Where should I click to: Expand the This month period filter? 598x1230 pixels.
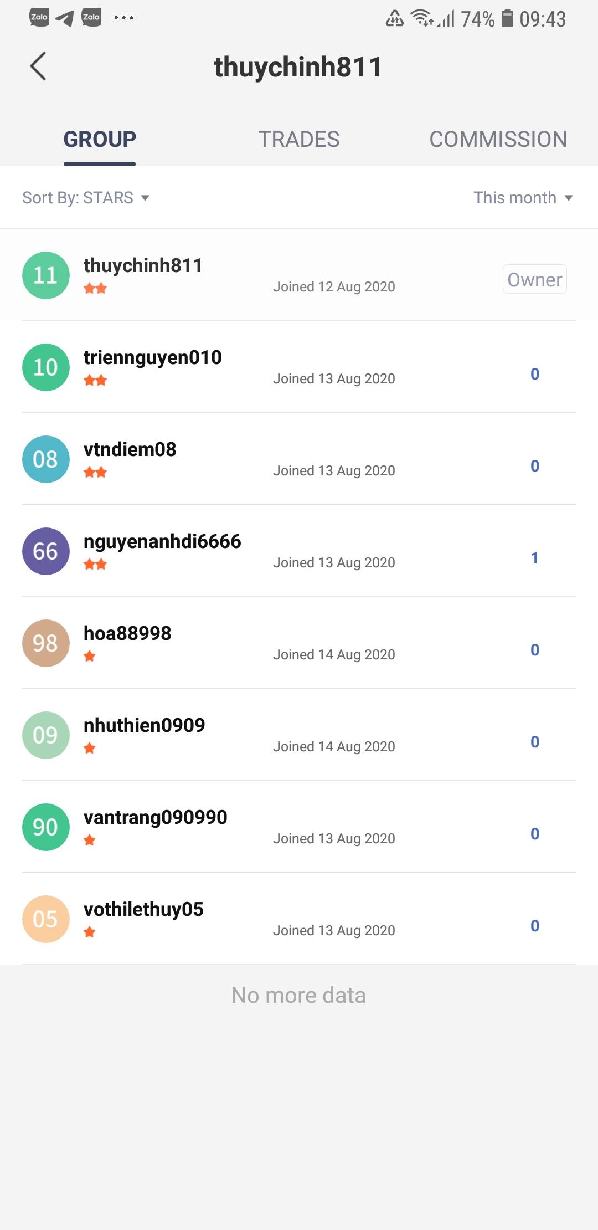pos(523,198)
